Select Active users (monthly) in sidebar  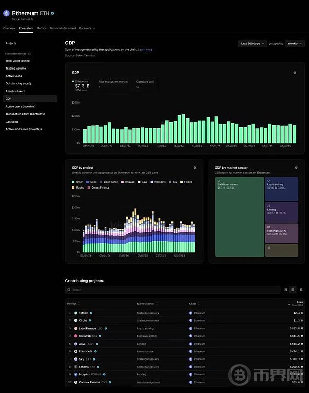tap(20, 106)
